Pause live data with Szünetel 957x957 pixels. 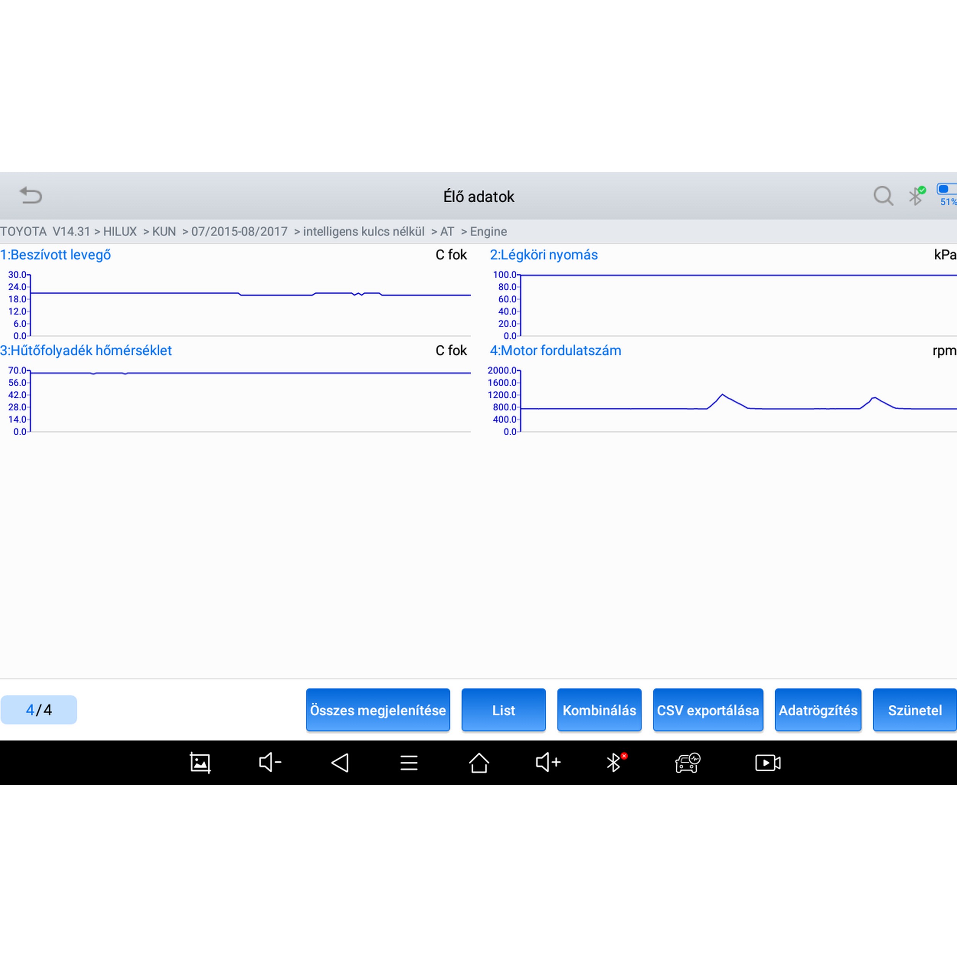point(914,710)
